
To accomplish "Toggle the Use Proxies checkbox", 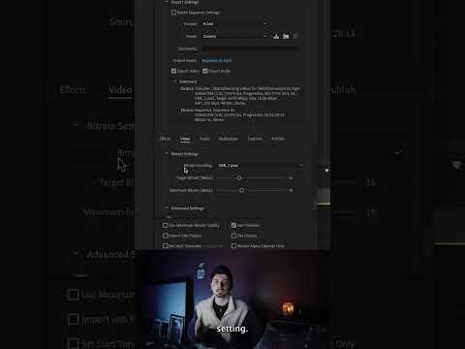I will pyautogui.click(x=233, y=236).
